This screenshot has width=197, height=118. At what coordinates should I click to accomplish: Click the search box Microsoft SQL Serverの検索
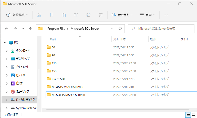point(161,29)
